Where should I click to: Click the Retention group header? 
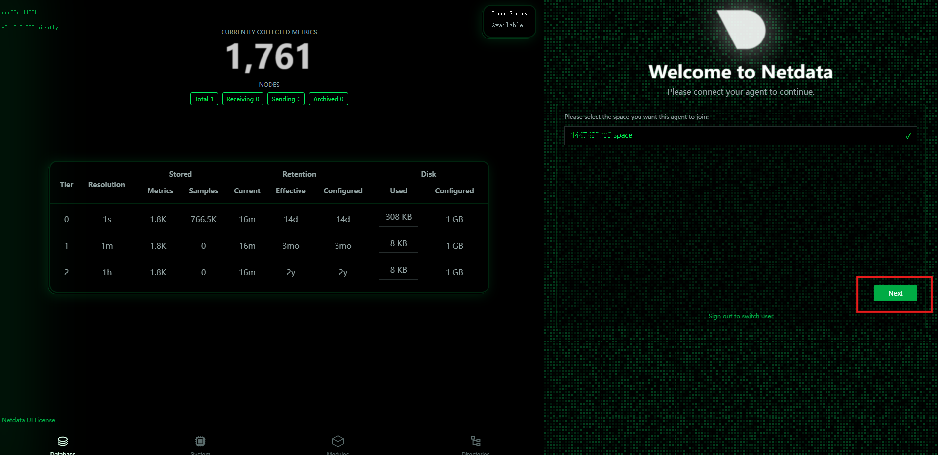(300, 174)
